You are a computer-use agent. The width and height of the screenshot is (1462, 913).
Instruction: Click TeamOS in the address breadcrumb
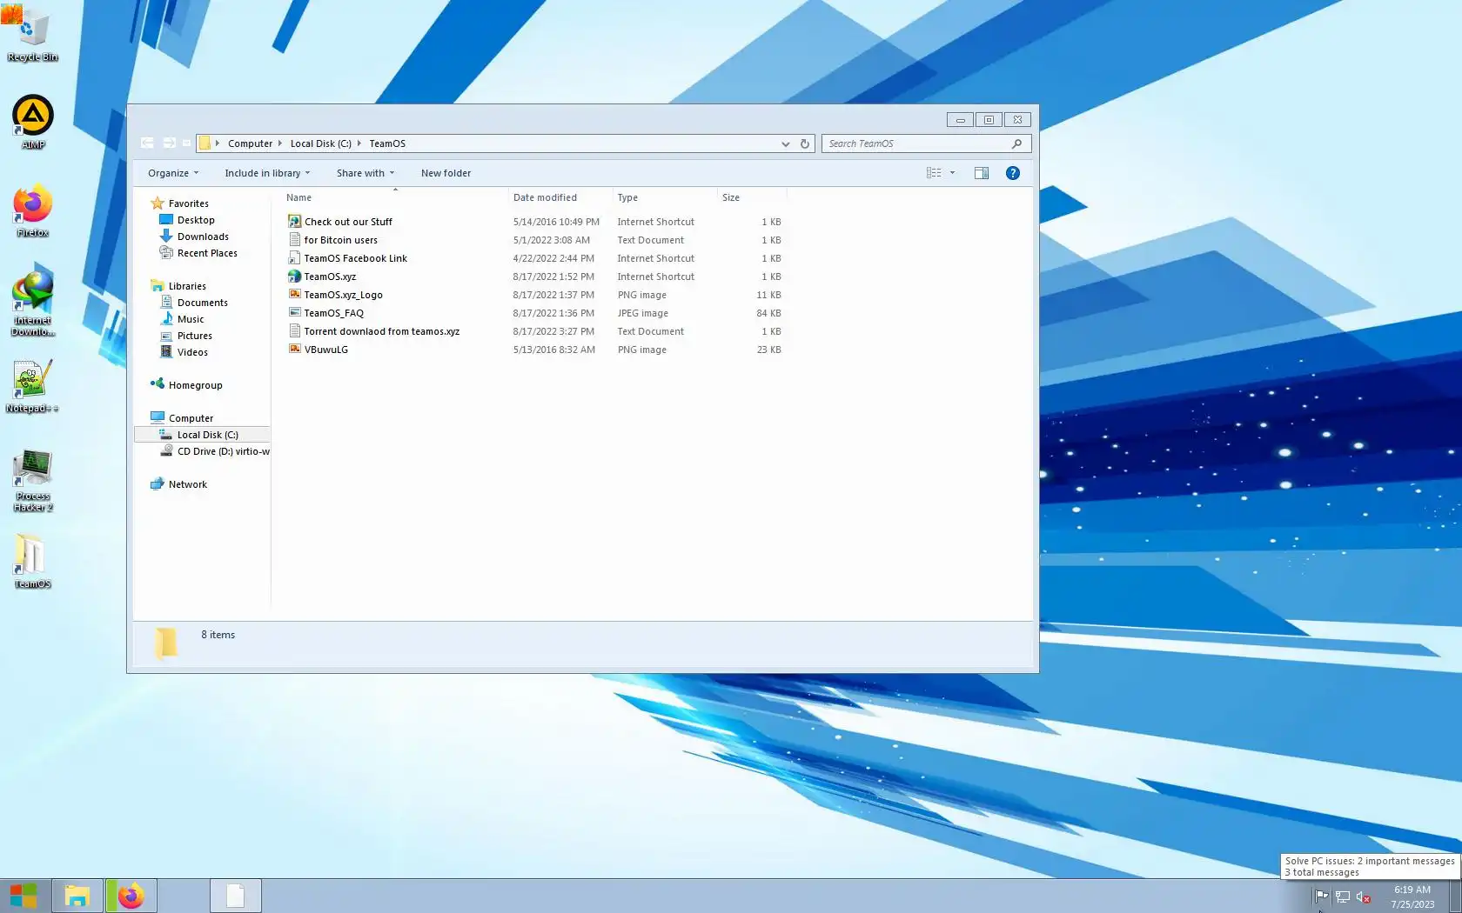coord(387,143)
